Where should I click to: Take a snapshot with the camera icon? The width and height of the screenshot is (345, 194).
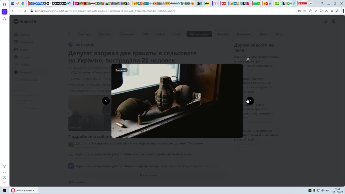[305, 11]
